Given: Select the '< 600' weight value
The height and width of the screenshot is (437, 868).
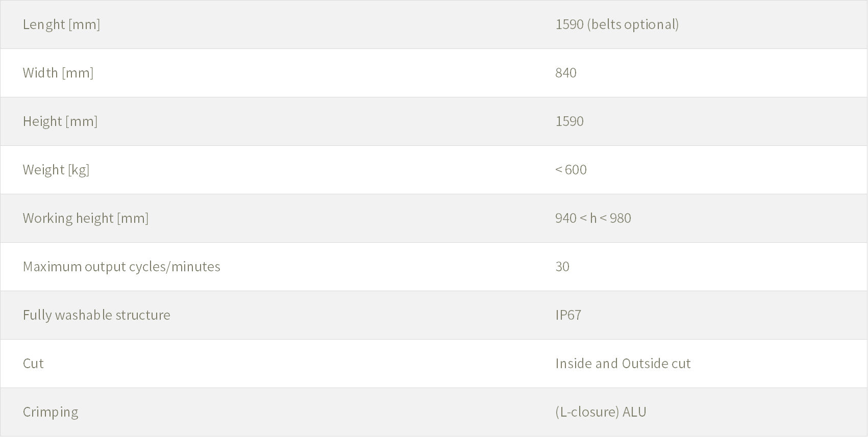Looking at the screenshot, I should [571, 170].
